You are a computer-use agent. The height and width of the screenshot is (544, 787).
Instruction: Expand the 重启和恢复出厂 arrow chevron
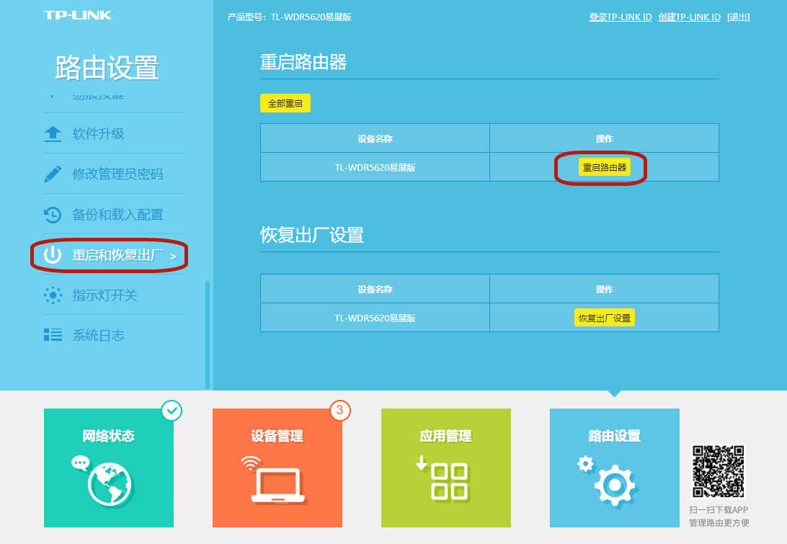(173, 256)
